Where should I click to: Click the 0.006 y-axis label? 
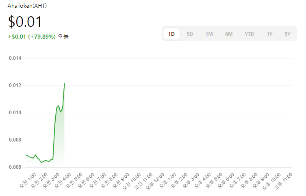tap(15, 167)
